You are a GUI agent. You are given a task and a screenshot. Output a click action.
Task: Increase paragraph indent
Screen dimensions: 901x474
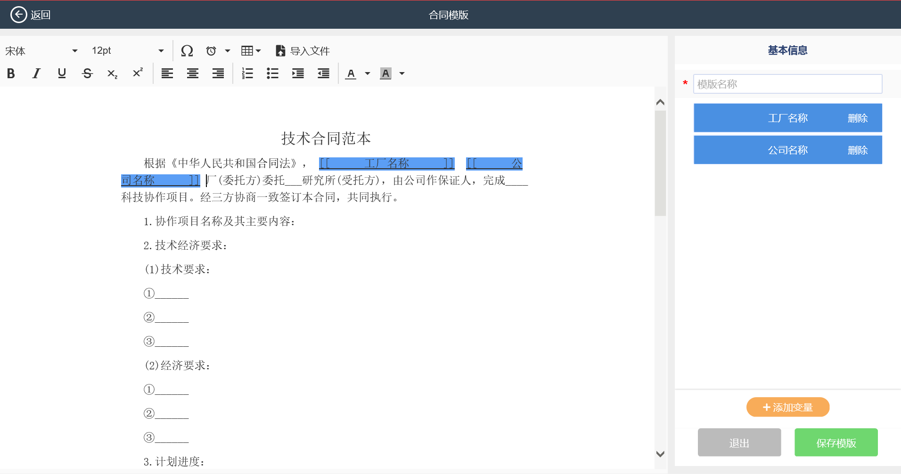298,74
